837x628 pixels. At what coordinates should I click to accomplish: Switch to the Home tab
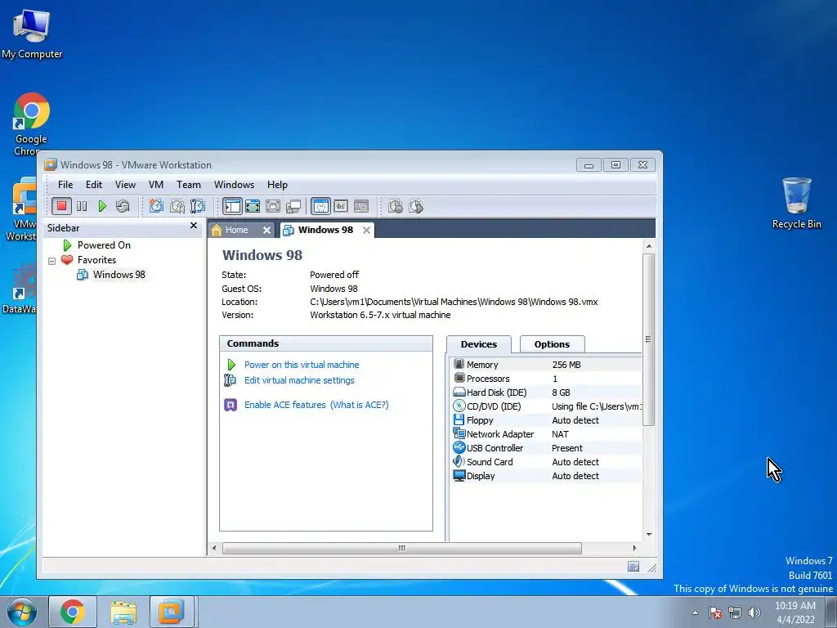point(235,230)
